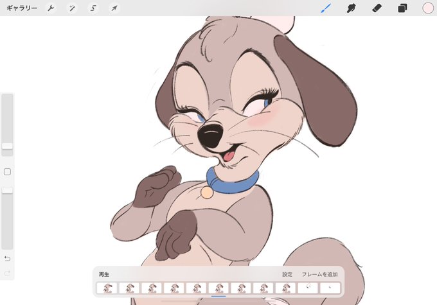Click the brush opacity slider handle
Image resolution: width=437 pixels, height=305 pixels.
(7, 190)
